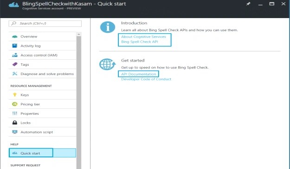This screenshot has width=290, height=169.
Task: Click the sidebar vertical scrollbar thumb
Action: pos(79,102)
